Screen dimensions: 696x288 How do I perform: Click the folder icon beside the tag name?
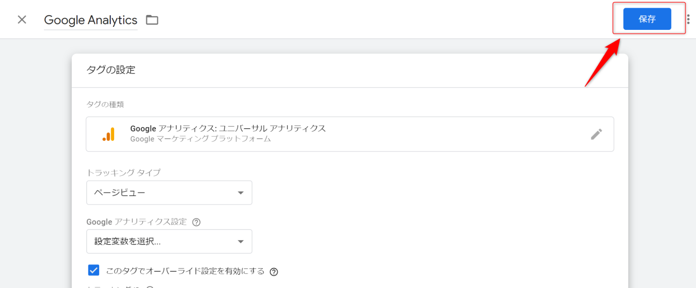[x=152, y=20]
